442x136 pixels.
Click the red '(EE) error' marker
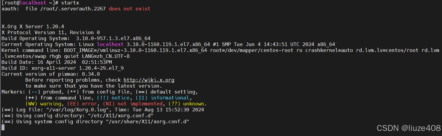(82, 104)
